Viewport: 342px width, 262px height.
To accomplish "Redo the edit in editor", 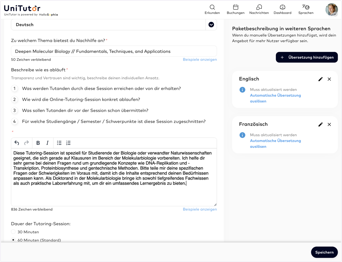I will tap(27, 143).
